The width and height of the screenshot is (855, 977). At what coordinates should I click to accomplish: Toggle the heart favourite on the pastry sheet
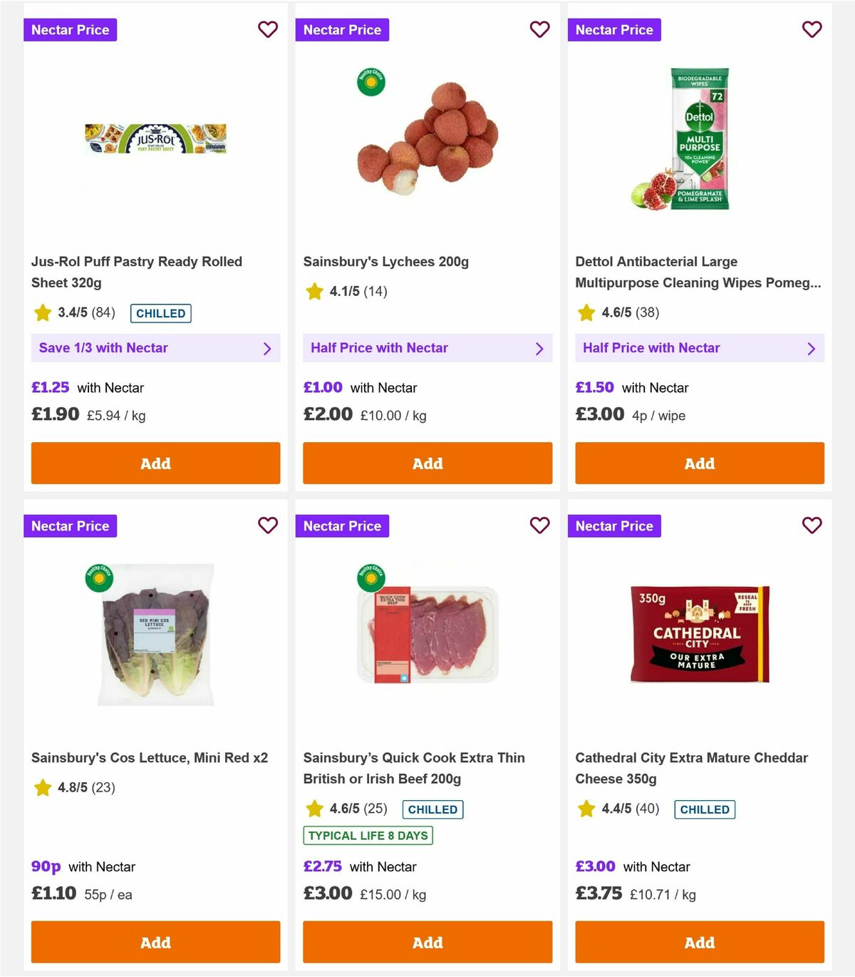(268, 29)
